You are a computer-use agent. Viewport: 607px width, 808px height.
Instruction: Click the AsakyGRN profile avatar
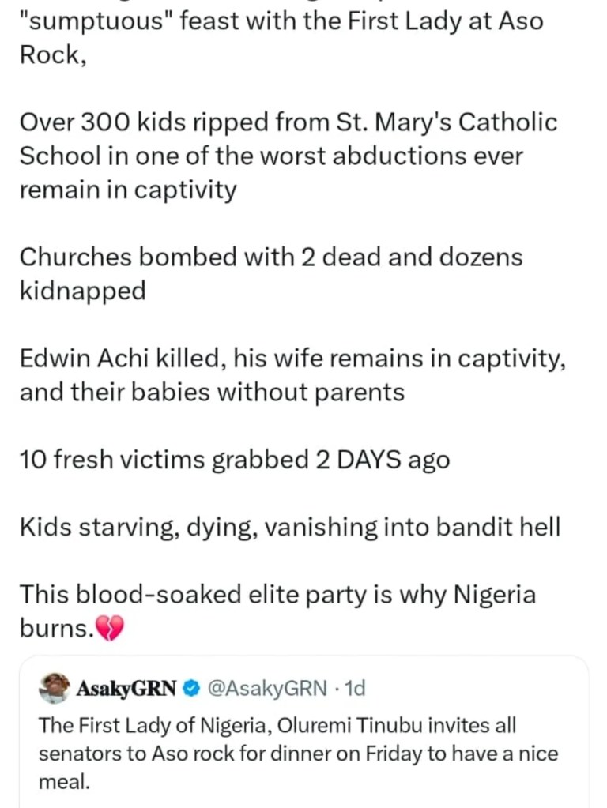[x=55, y=688]
